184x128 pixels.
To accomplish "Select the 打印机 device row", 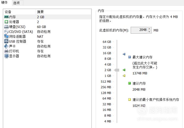I will tap(48, 51).
